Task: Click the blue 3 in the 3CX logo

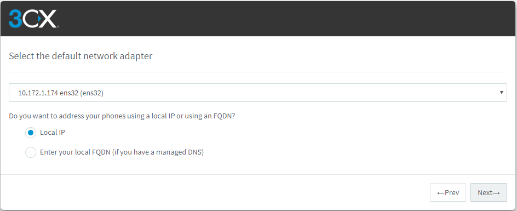Action: [15, 19]
